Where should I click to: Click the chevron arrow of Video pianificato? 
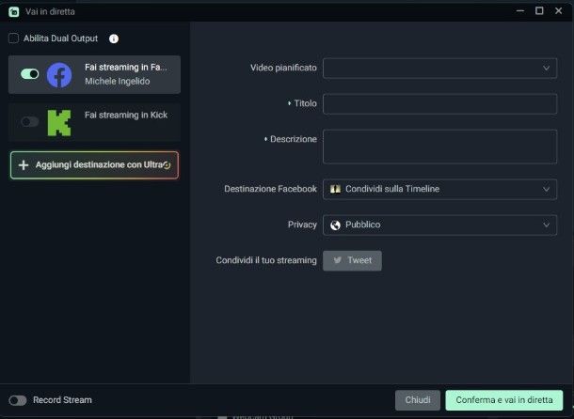pos(546,68)
